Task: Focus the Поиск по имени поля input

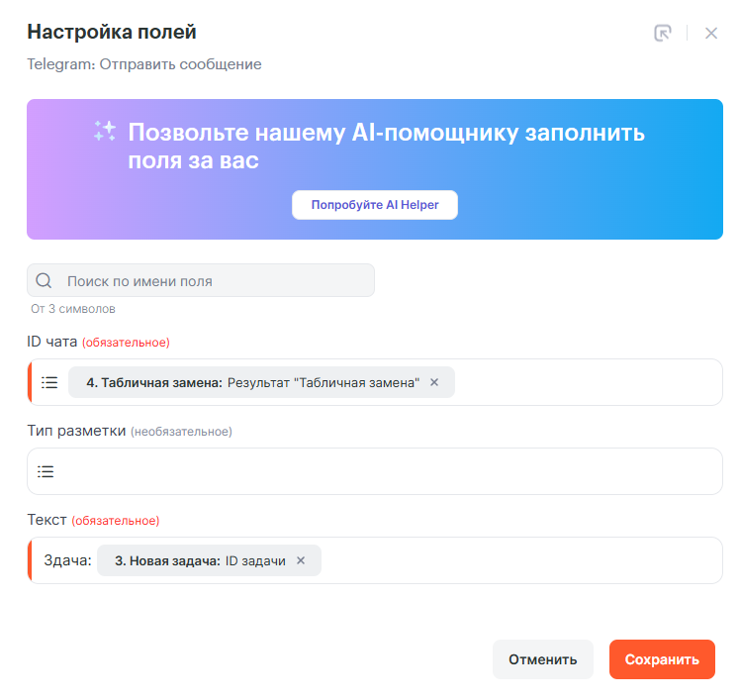Action: coord(213,281)
